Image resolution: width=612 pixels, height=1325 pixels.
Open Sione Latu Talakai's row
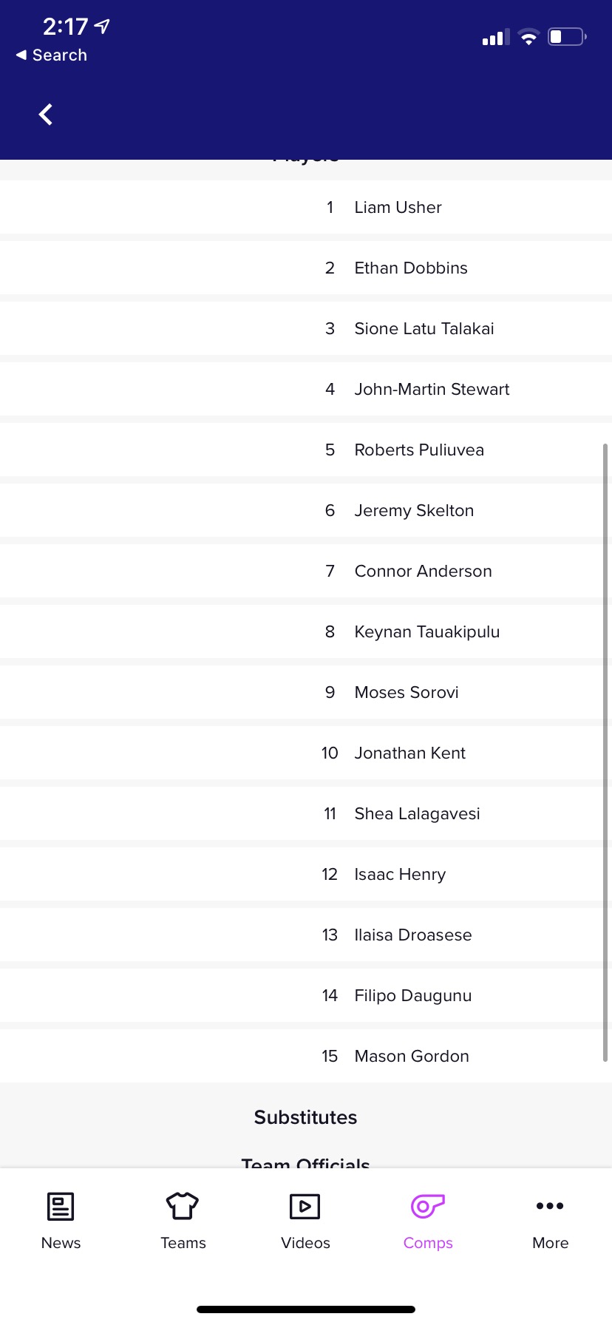coord(424,329)
